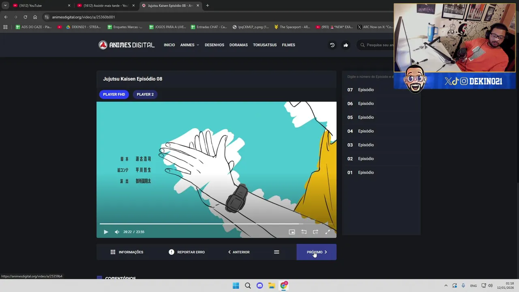Open clock and date panel
This screenshot has height=292, width=519.
click(x=505, y=286)
